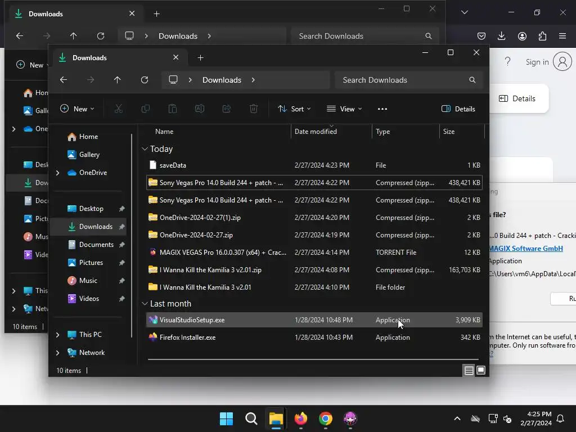Open the View dropdown

[x=344, y=109]
